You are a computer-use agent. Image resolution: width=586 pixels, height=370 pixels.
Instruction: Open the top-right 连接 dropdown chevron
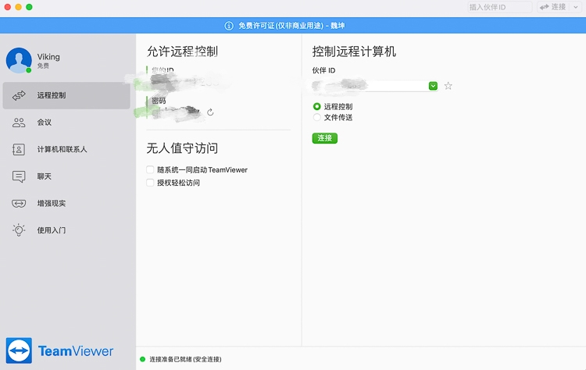click(576, 7)
